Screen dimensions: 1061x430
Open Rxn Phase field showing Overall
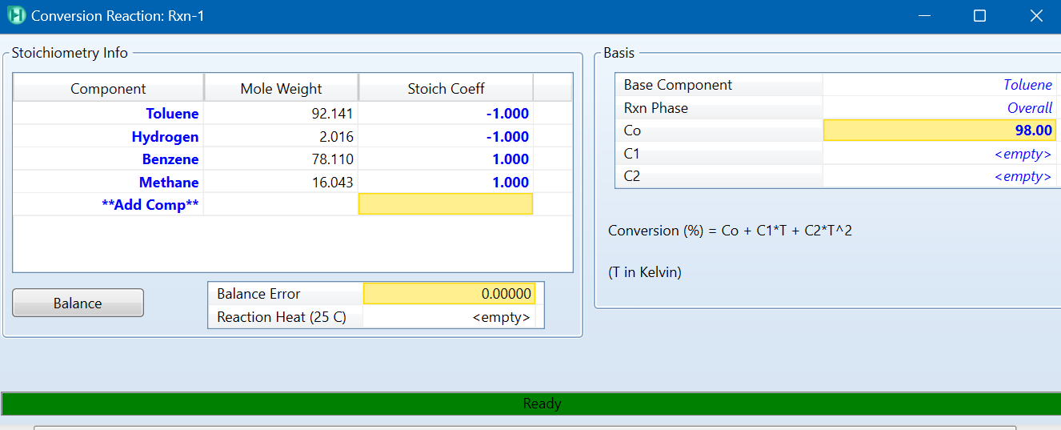(939, 108)
